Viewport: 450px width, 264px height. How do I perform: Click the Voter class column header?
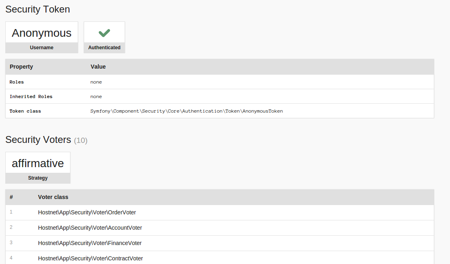click(53, 197)
